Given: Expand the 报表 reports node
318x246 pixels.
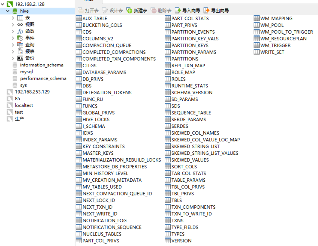Looking at the screenshot, I should coord(13,51).
